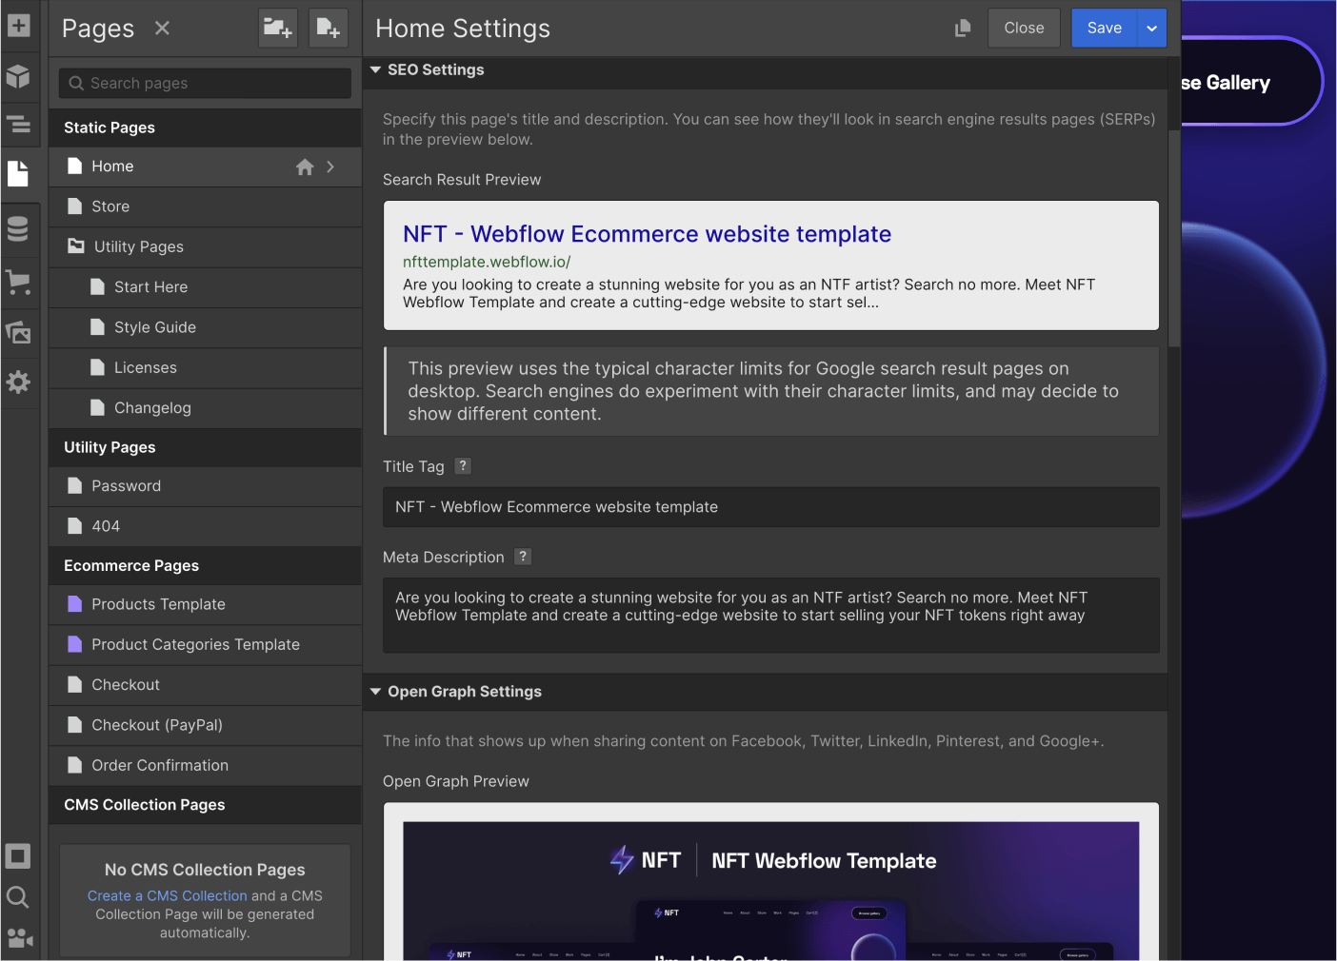The height and width of the screenshot is (961, 1337).
Task: Create a new page with the page-plus icon
Action: (329, 28)
